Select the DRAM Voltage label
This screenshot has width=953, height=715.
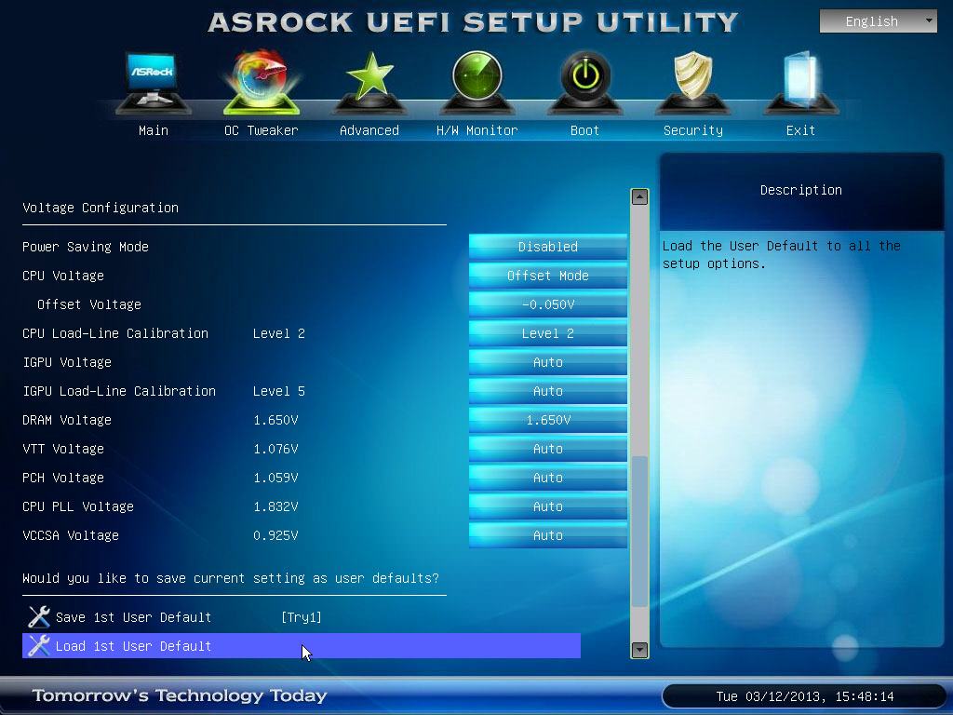click(x=67, y=420)
